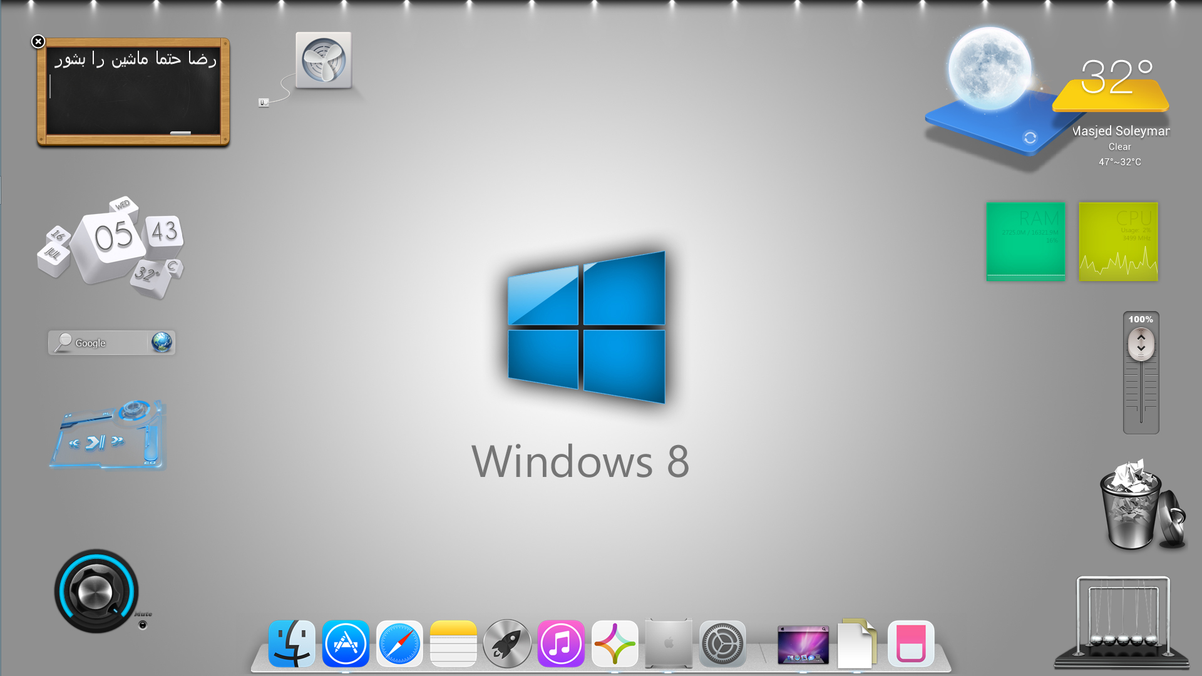Open the Safari compass icon
1202x676 pixels.
(x=399, y=643)
